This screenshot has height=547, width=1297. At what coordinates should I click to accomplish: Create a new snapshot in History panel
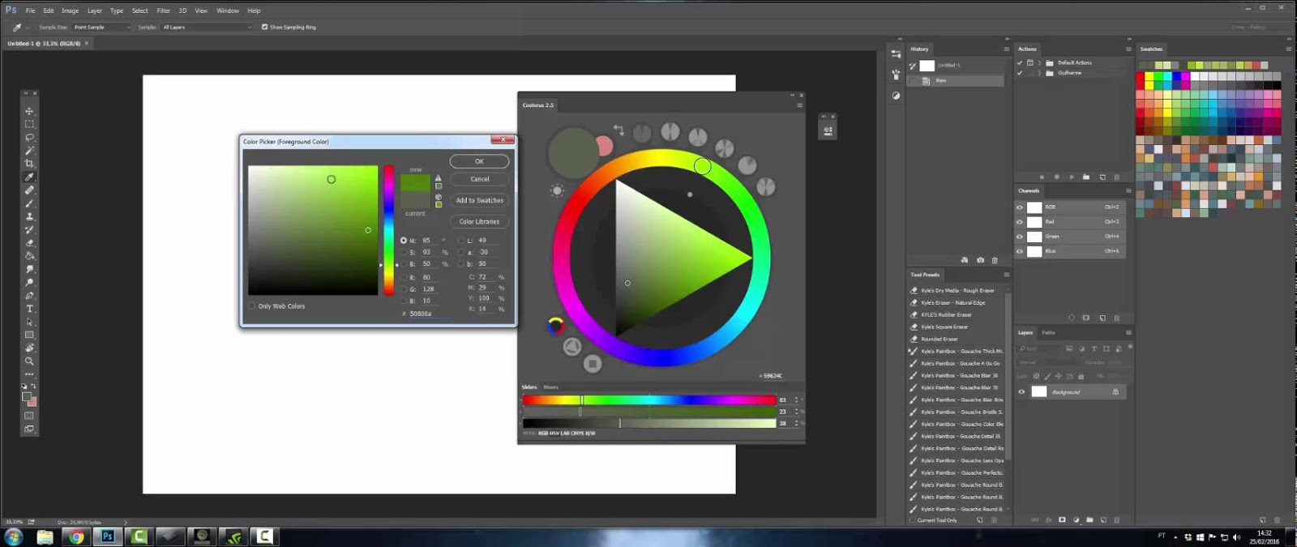tap(980, 260)
